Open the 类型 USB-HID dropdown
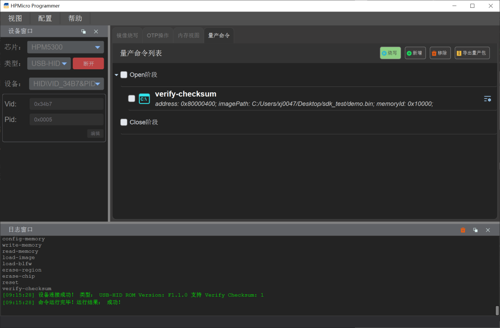 (49, 63)
